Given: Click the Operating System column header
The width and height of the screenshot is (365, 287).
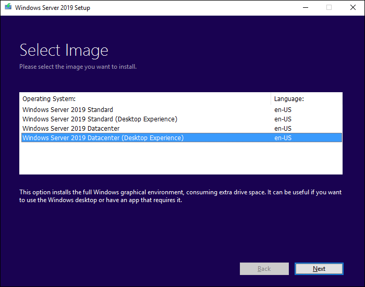Looking at the screenshot, I should pyautogui.click(x=49, y=98).
